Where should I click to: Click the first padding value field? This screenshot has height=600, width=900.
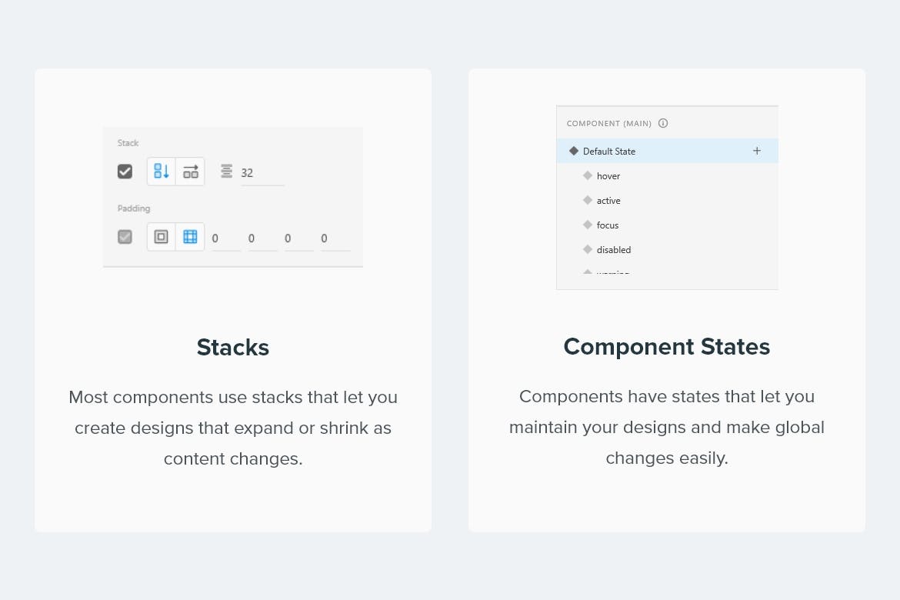coord(224,238)
